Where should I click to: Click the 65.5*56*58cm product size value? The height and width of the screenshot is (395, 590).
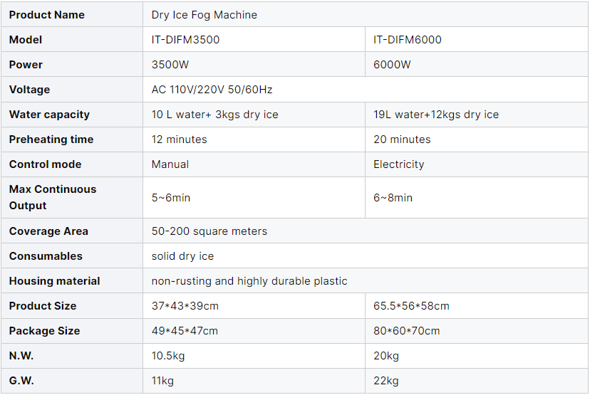point(412,306)
